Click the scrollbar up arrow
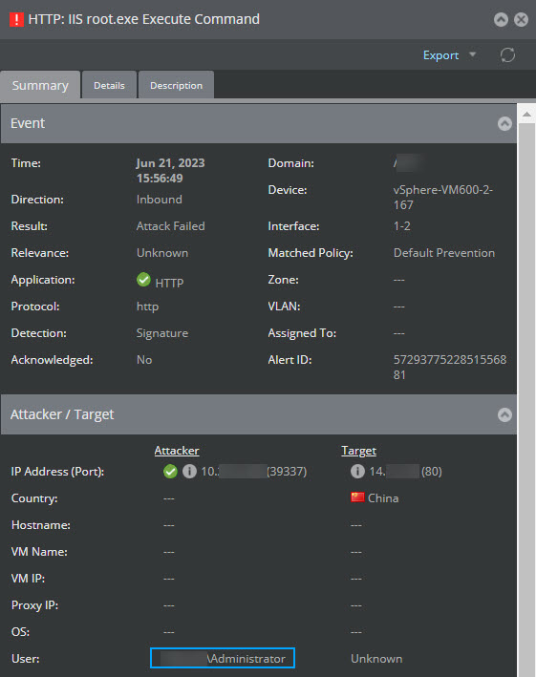 526,115
